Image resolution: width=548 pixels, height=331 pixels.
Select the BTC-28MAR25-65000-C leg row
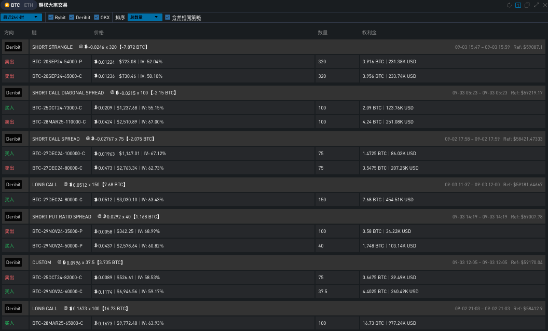click(x=58, y=323)
